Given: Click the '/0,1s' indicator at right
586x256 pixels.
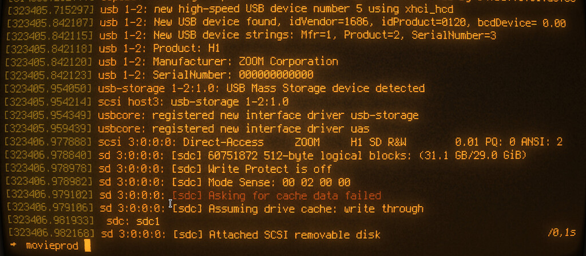Looking at the screenshot, I should (x=562, y=233).
